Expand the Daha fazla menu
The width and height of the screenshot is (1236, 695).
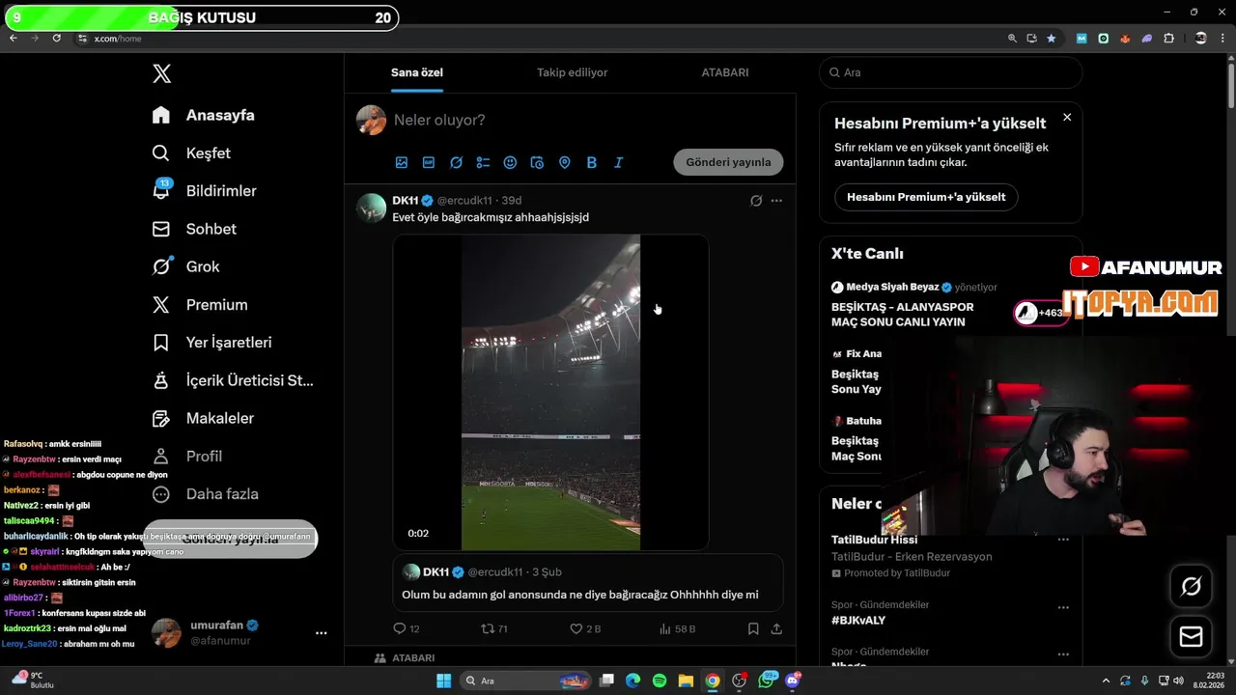pyautogui.click(x=206, y=493)
